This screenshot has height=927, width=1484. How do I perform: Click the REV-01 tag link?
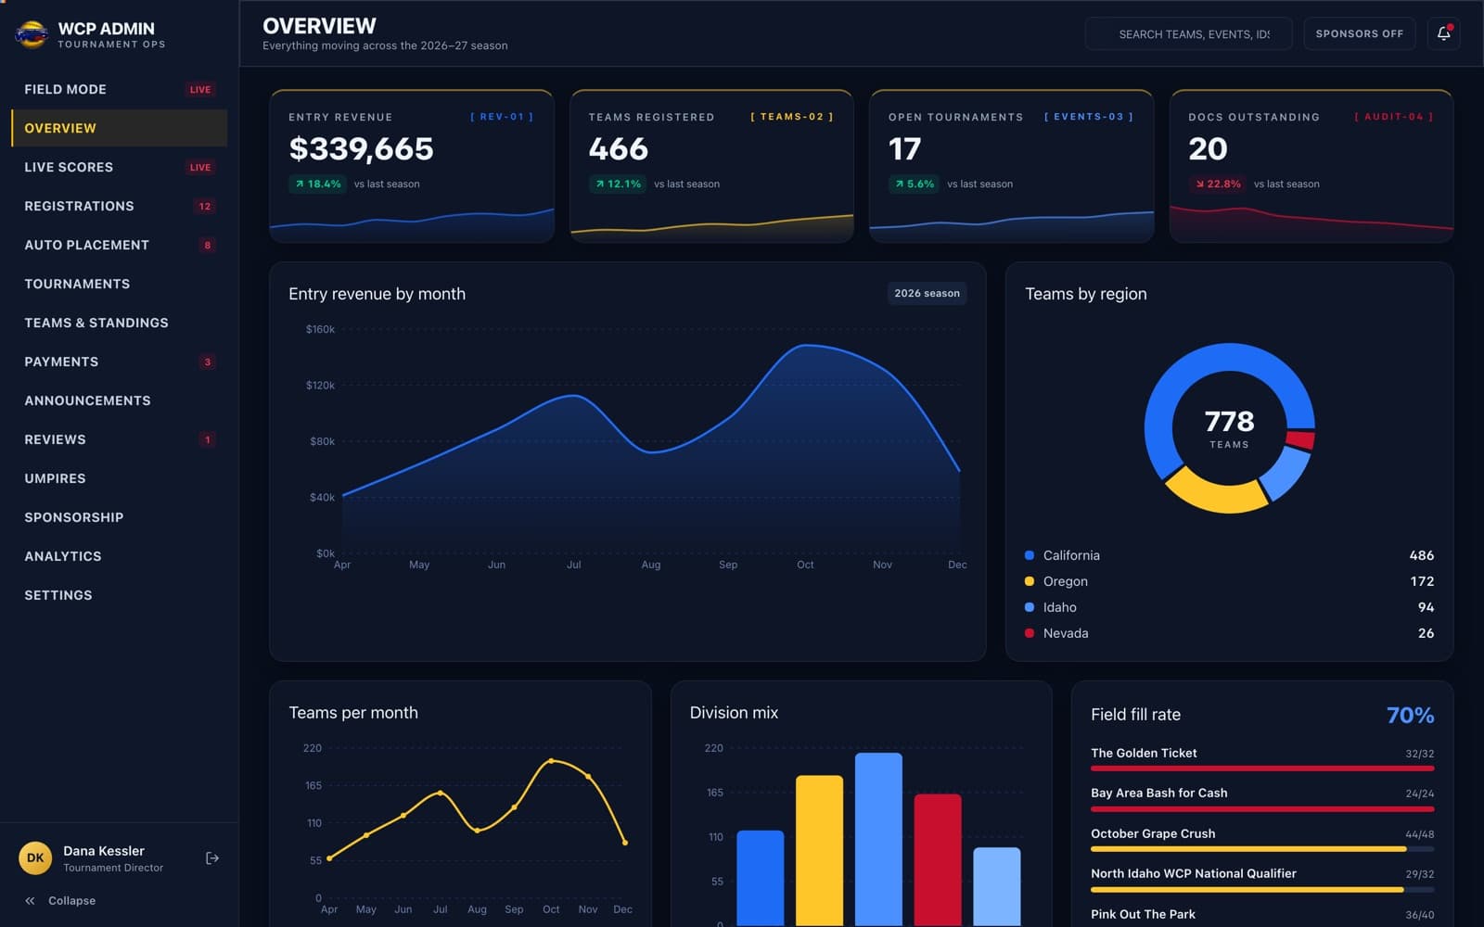coord(502,117)
